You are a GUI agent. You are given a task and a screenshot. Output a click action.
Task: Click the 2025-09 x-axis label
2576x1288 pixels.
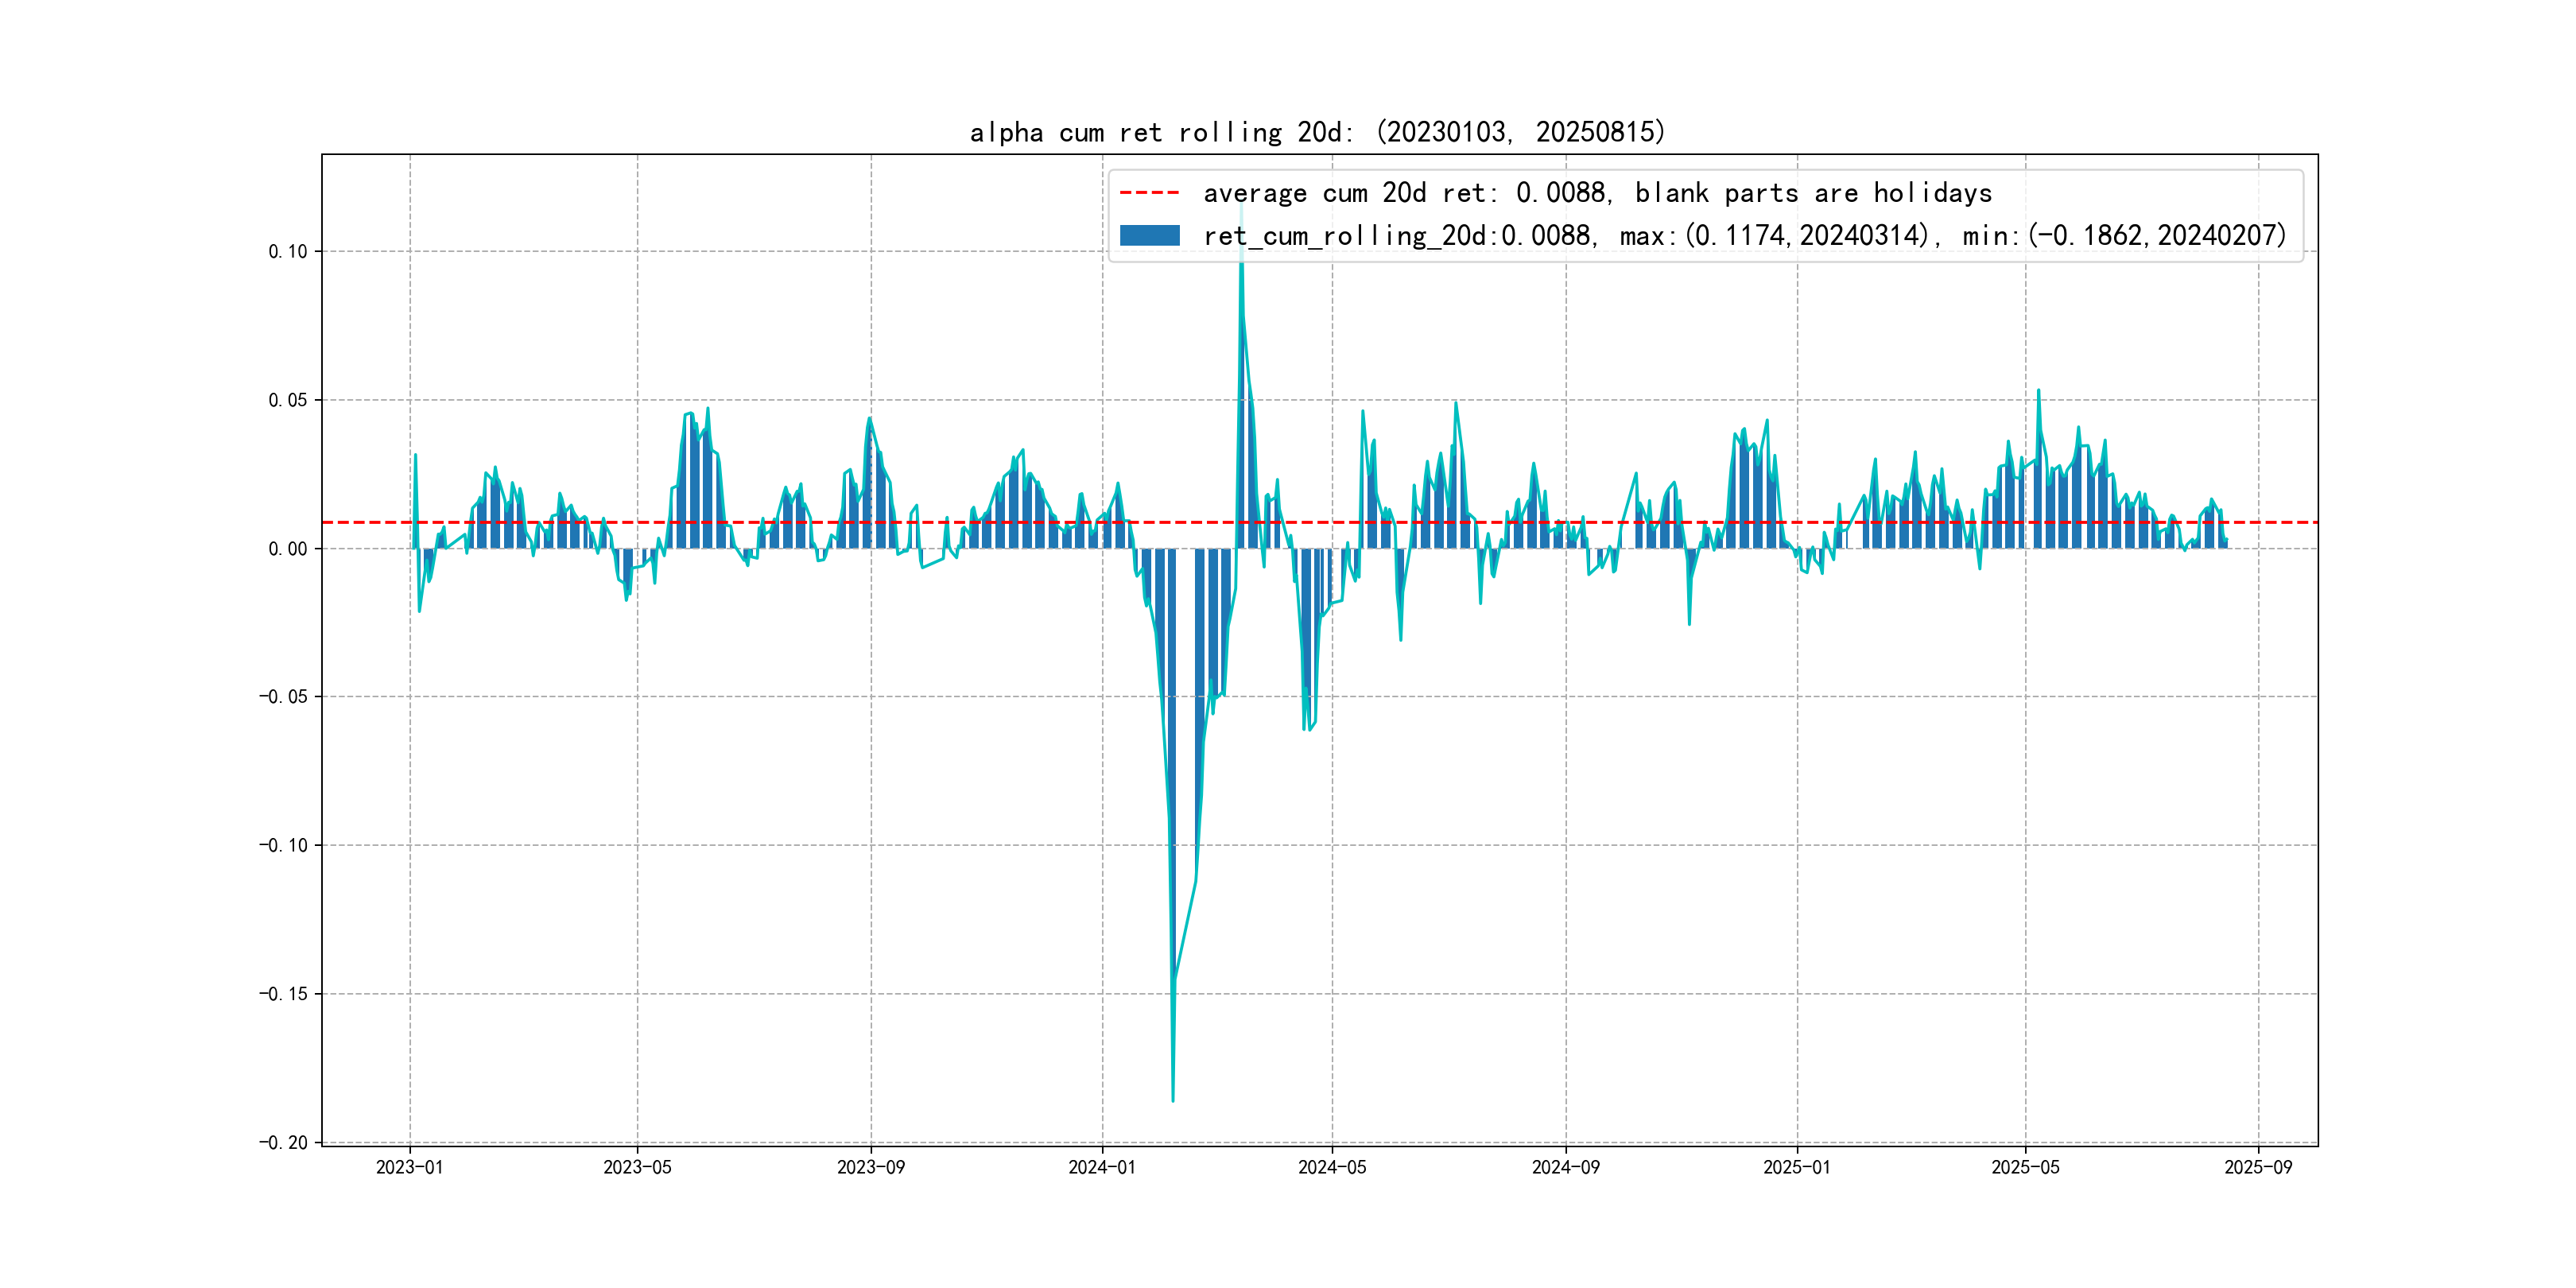tap(2258, 1167)
